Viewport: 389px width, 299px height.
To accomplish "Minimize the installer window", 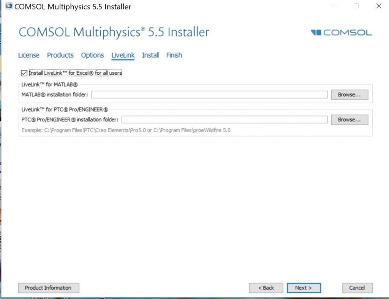I will point(334,6).
